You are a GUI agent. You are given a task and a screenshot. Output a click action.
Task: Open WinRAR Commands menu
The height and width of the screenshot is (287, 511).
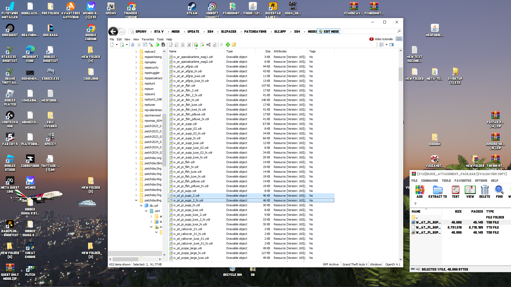point(429,181)
